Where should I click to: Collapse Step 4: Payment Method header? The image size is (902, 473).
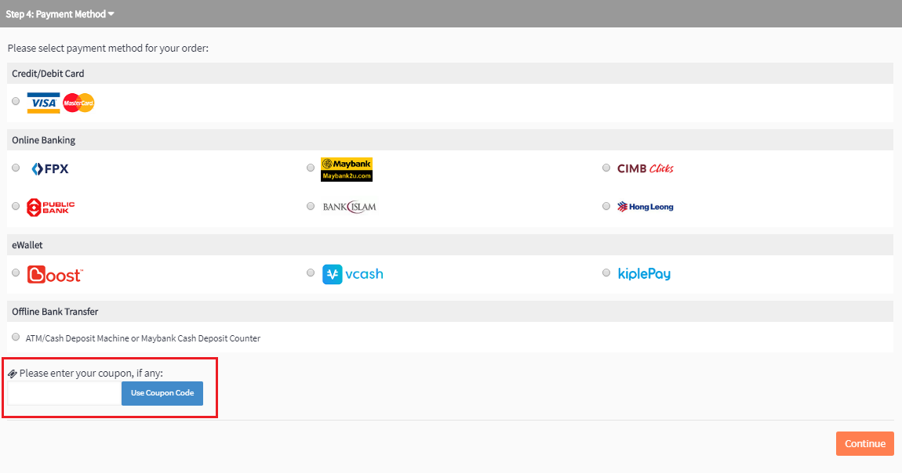pyautogui.click(x=60, y=14)
